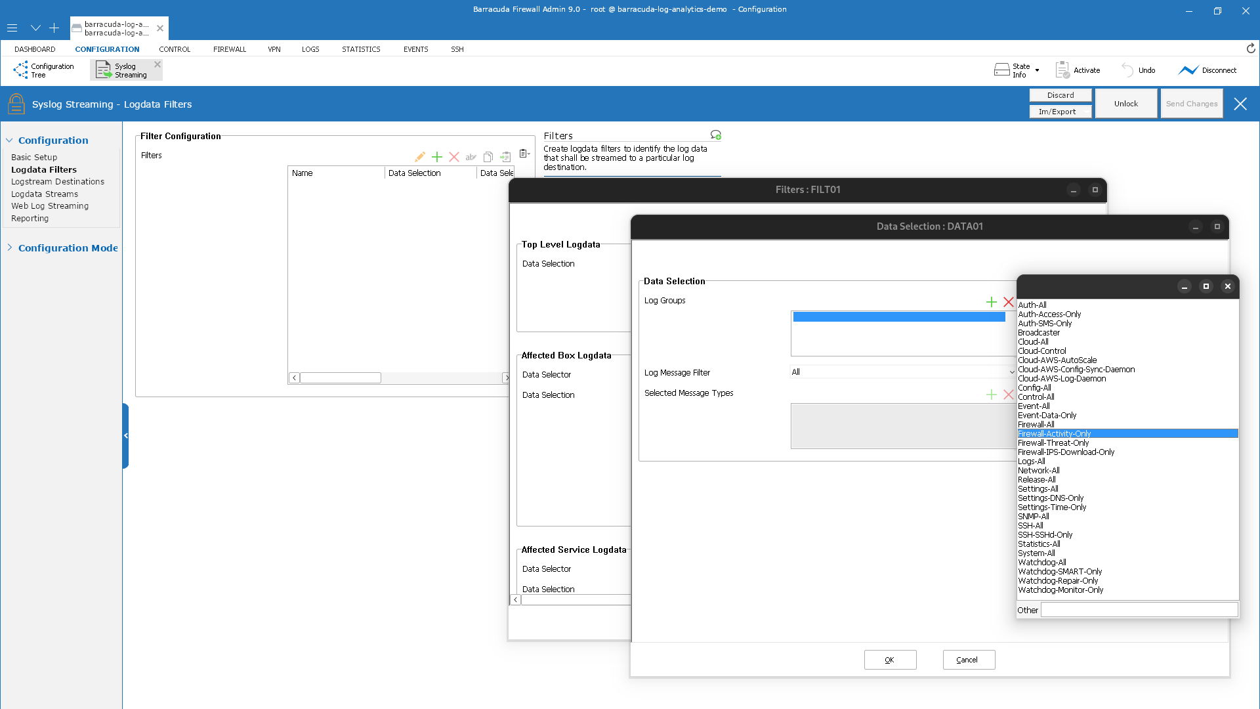Edit the selected filter via pencil icon
Screen dimensions: 1260x709
420,157
